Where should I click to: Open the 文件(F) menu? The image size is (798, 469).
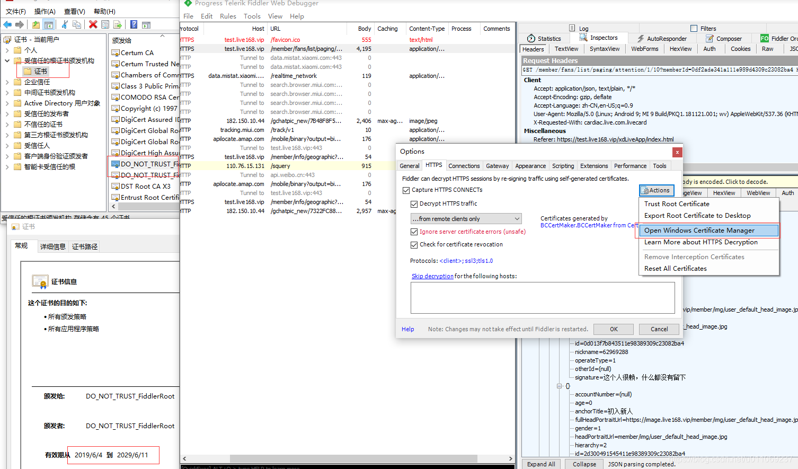(16, 11)
